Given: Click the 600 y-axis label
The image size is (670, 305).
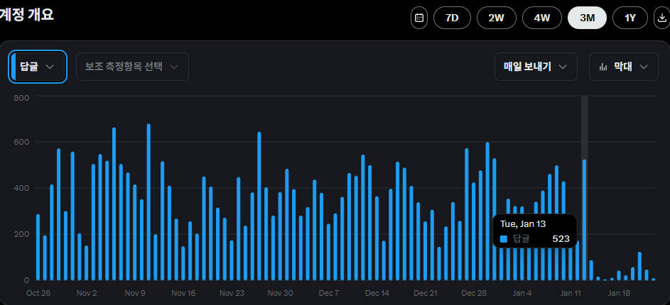Looking at the screenshot, I should point(22,142).
